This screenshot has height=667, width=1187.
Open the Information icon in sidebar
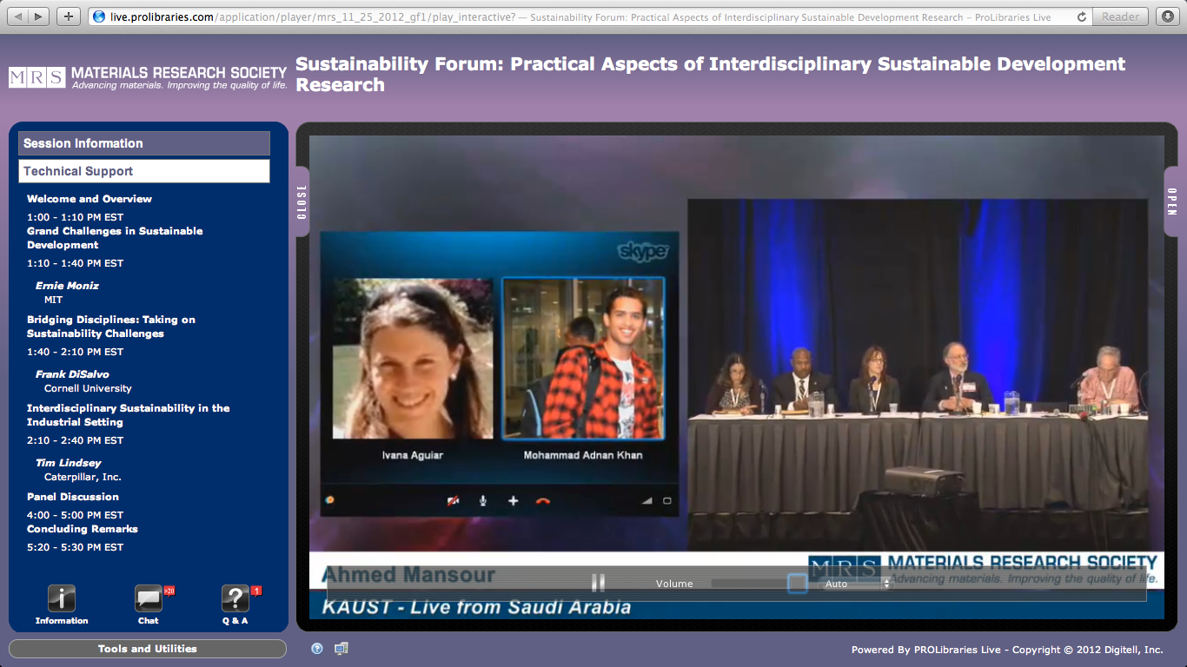point(61,598)
